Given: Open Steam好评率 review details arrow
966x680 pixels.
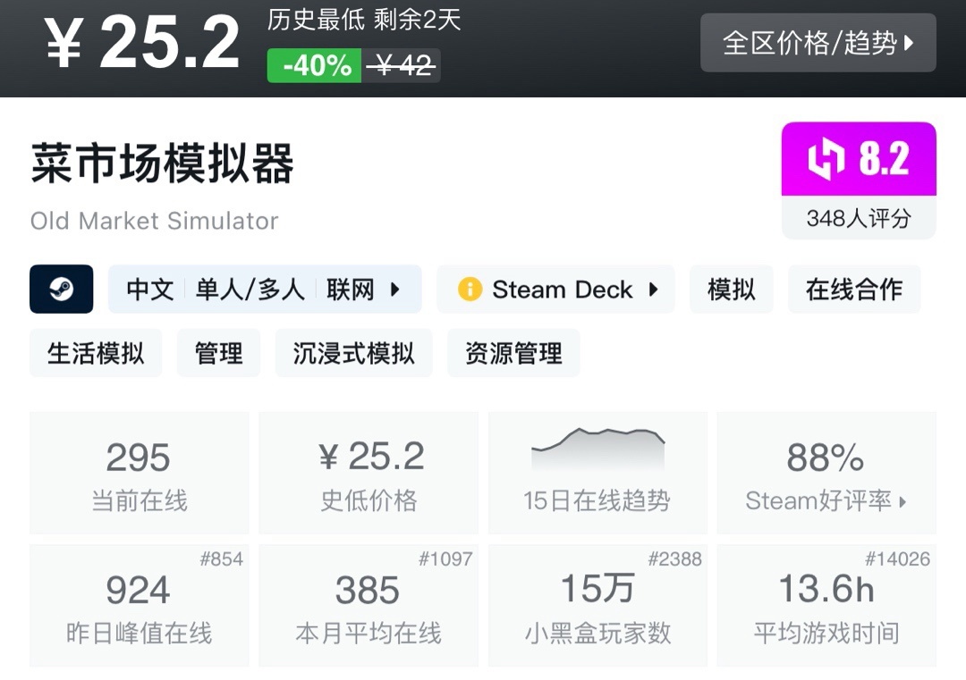Looking at the screenshot, I should click(902, 502).
